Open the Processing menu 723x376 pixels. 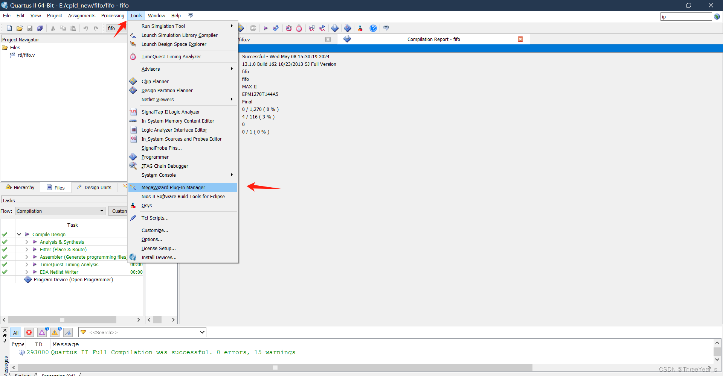(x=113, y=15)
